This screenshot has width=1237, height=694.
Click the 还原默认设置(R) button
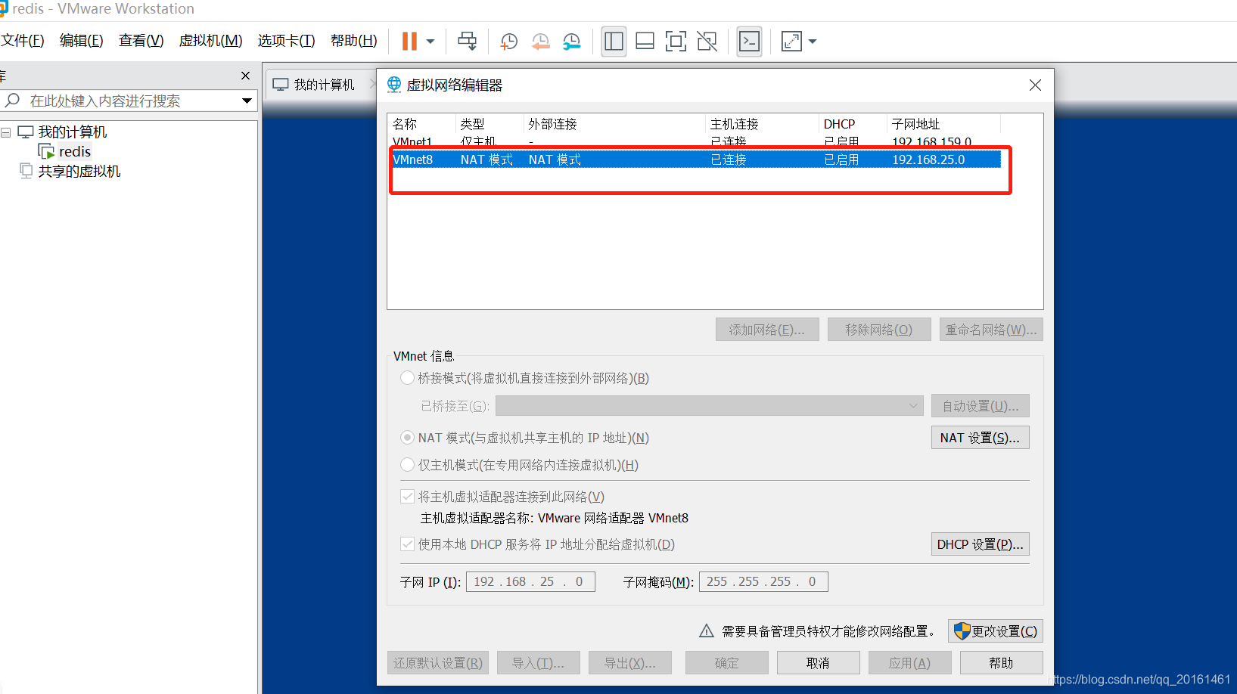pyautogui.click(x=438, y=663)
